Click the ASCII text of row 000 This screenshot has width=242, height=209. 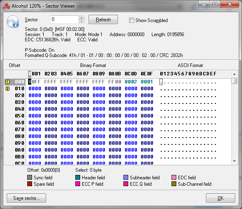(x=188, y=82)
